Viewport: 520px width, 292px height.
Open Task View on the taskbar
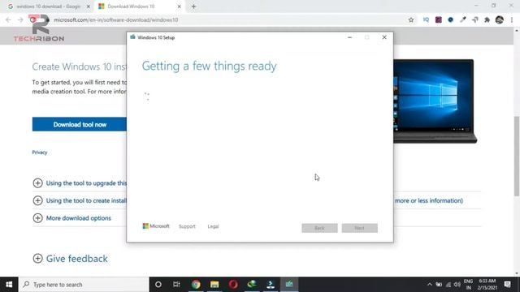click(176, 285)
